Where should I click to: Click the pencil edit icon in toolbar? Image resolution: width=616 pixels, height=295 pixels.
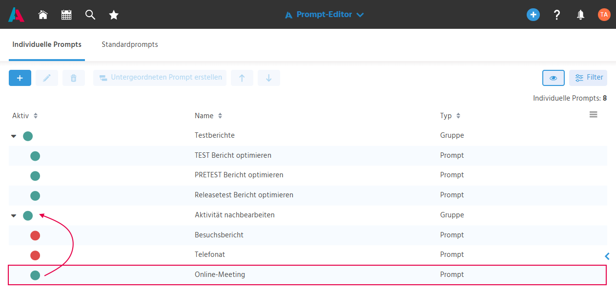click(47, 78)
